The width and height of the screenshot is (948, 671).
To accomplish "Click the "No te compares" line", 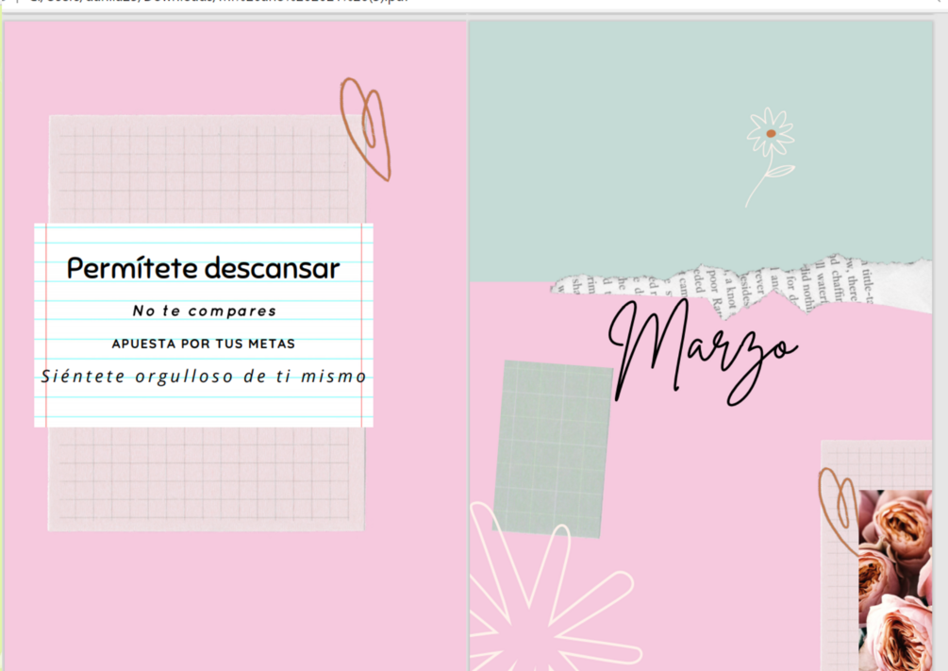I will pos(205,311).
